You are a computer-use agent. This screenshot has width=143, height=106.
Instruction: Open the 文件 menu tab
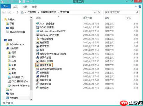pos(5,6)
